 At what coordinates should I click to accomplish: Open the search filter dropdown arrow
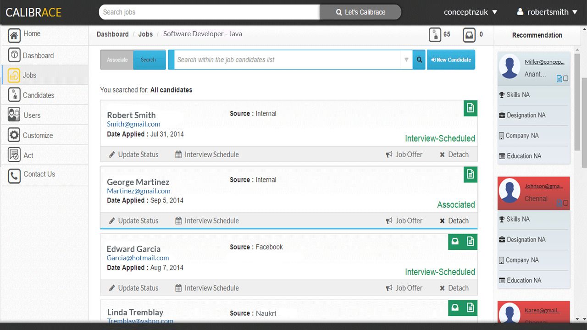(x=406, y=60)
